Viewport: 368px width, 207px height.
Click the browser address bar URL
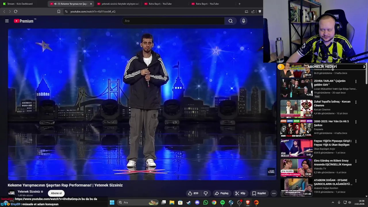tap(93, 11)
